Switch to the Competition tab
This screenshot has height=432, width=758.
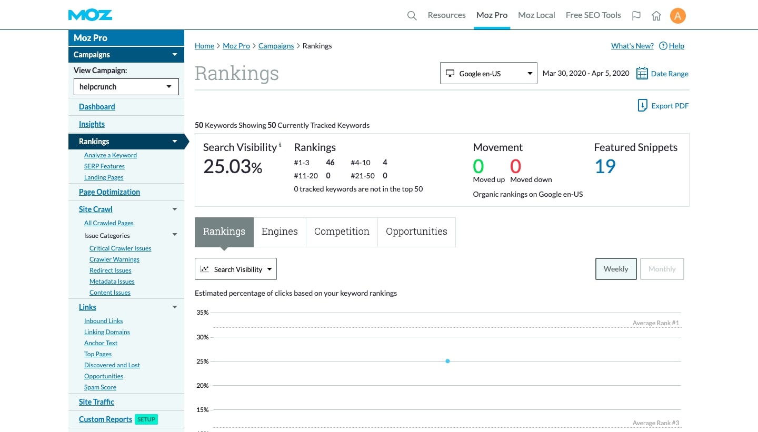[x=342, y=232]
